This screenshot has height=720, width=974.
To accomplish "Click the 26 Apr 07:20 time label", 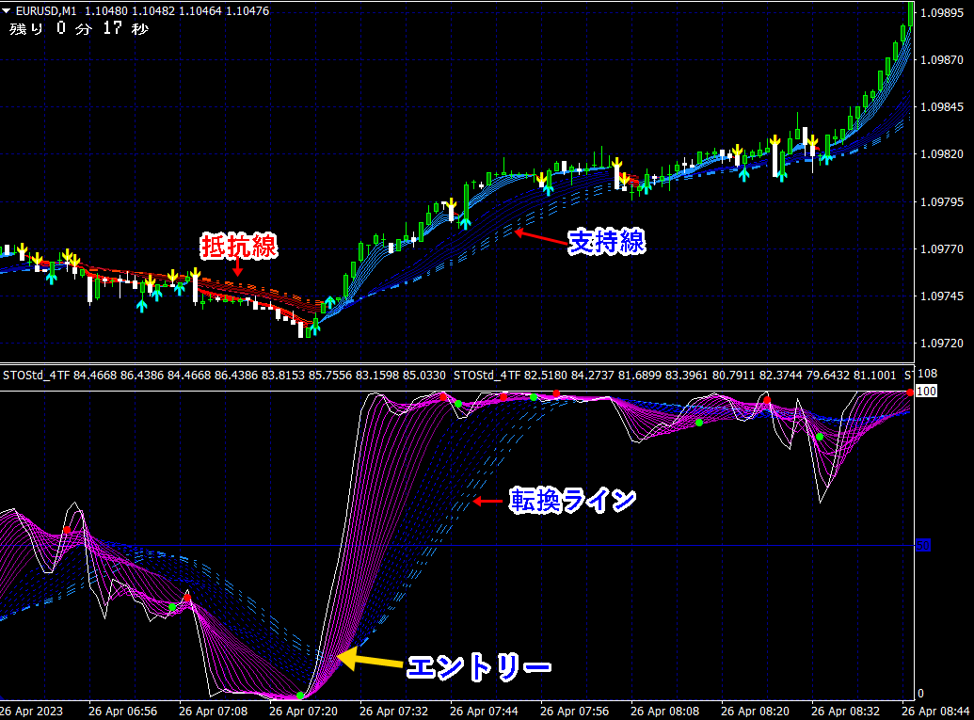I will (303, 712).
